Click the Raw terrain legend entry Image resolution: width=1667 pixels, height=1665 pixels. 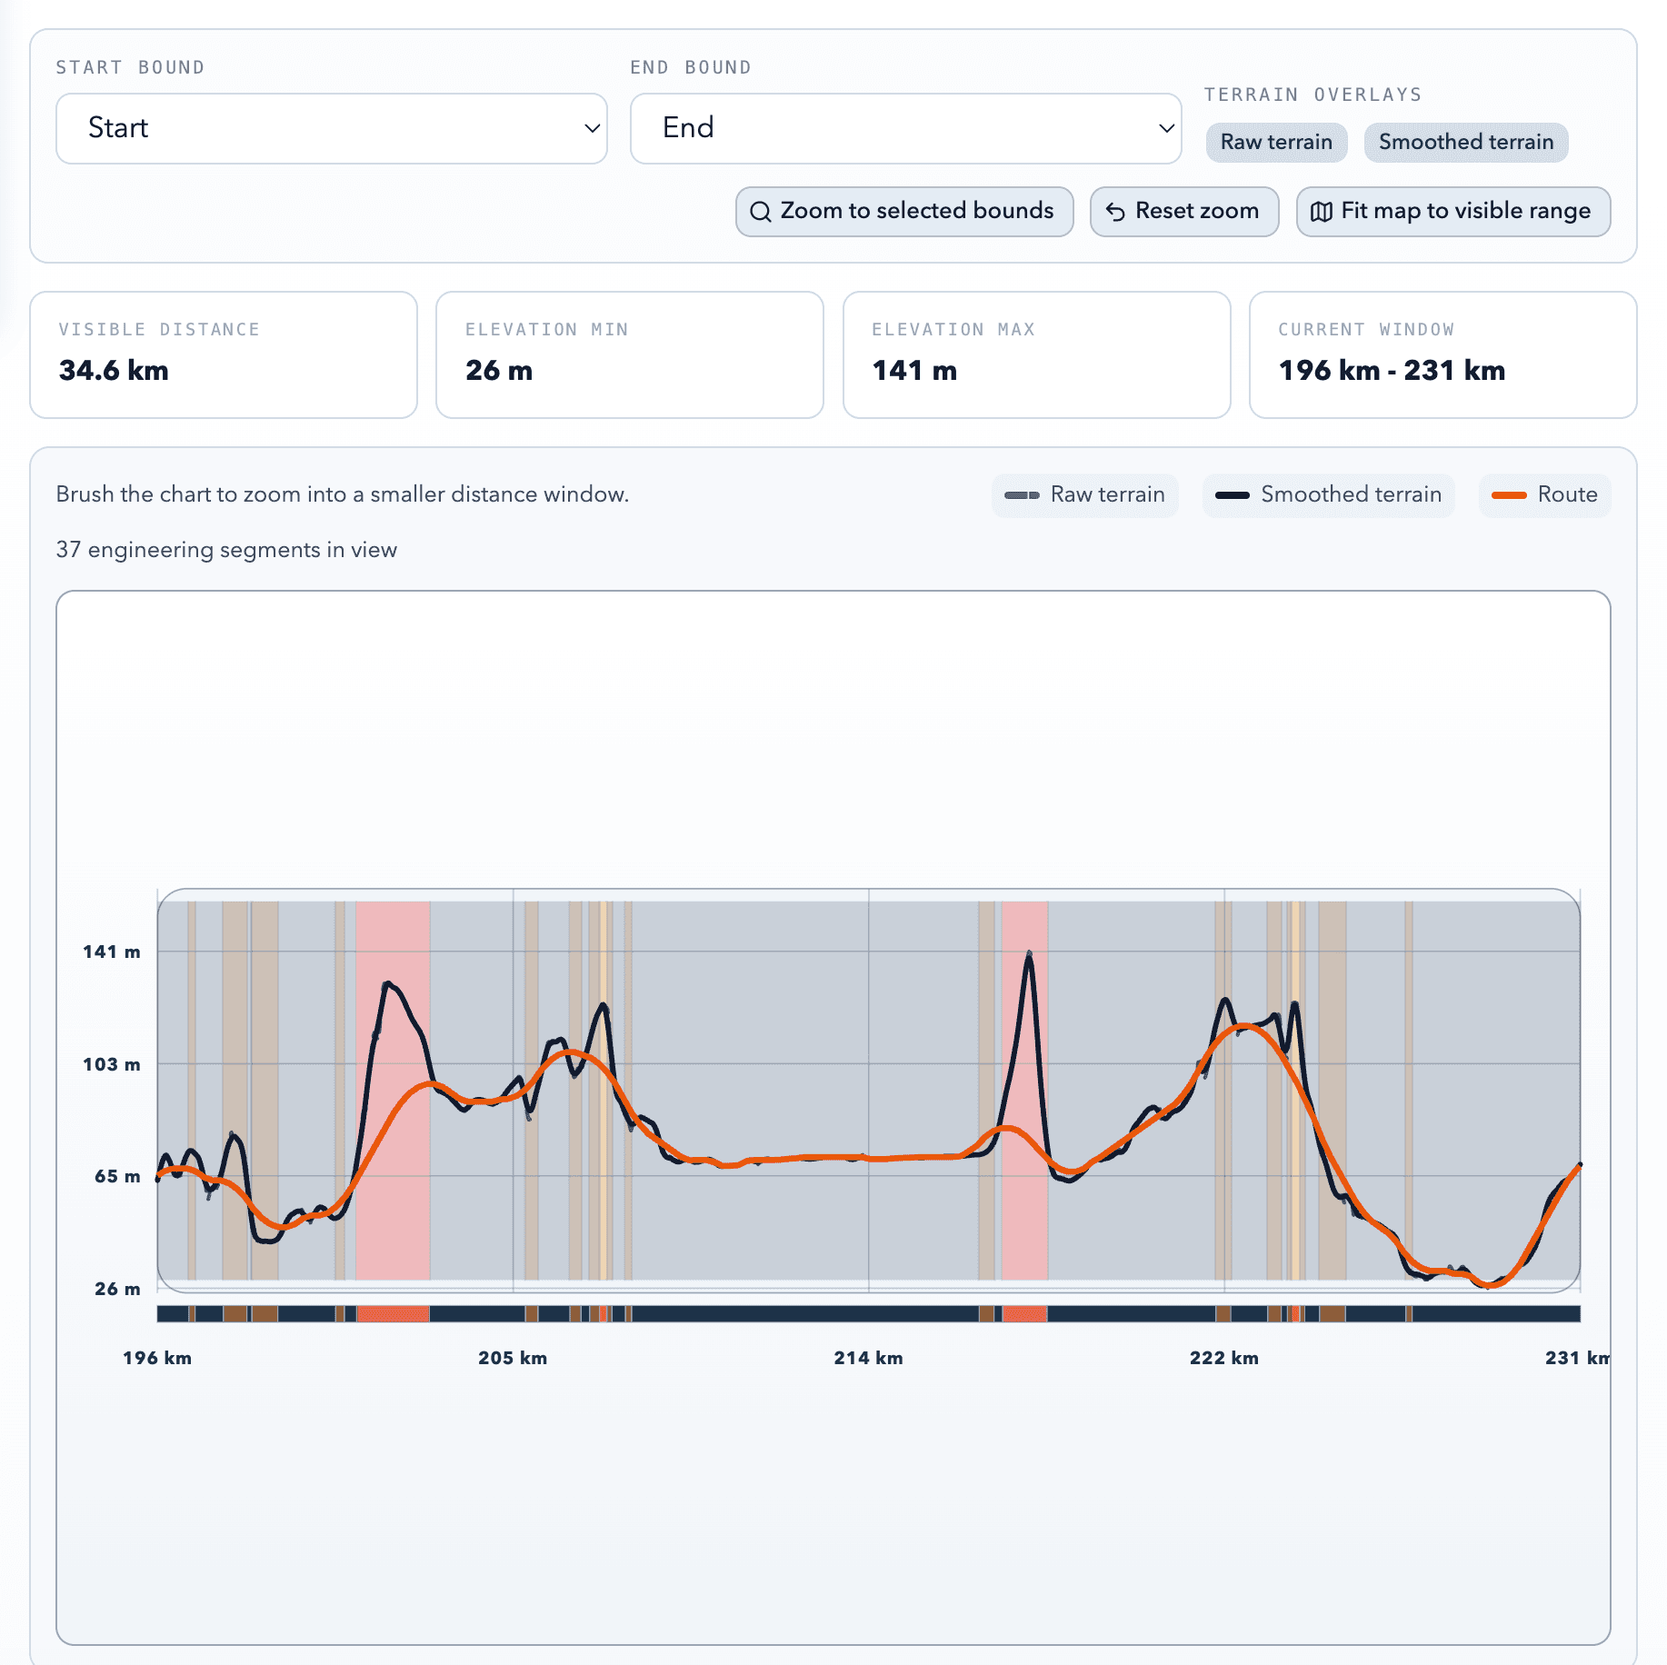(1084, 495)
